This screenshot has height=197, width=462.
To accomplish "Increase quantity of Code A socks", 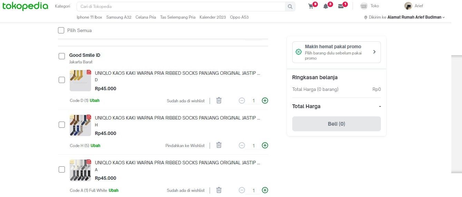I will [265, 190].
